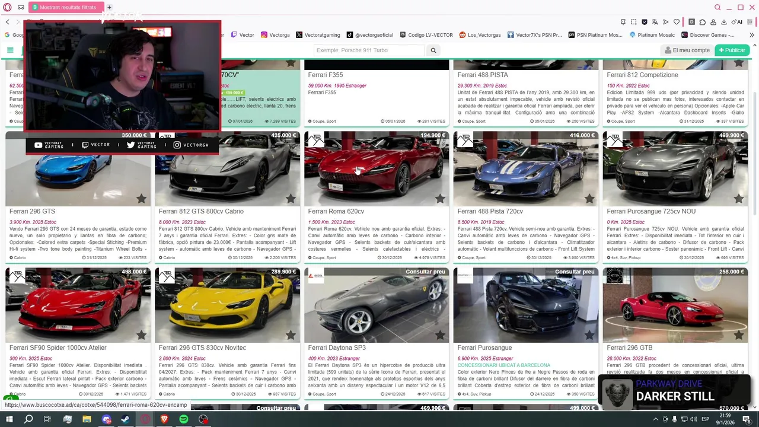Star the Ferrari 812 GTS 800cv Cabrio
Image resolution: width=759 pixels, height=427 pixels.
tap(291, 199)
